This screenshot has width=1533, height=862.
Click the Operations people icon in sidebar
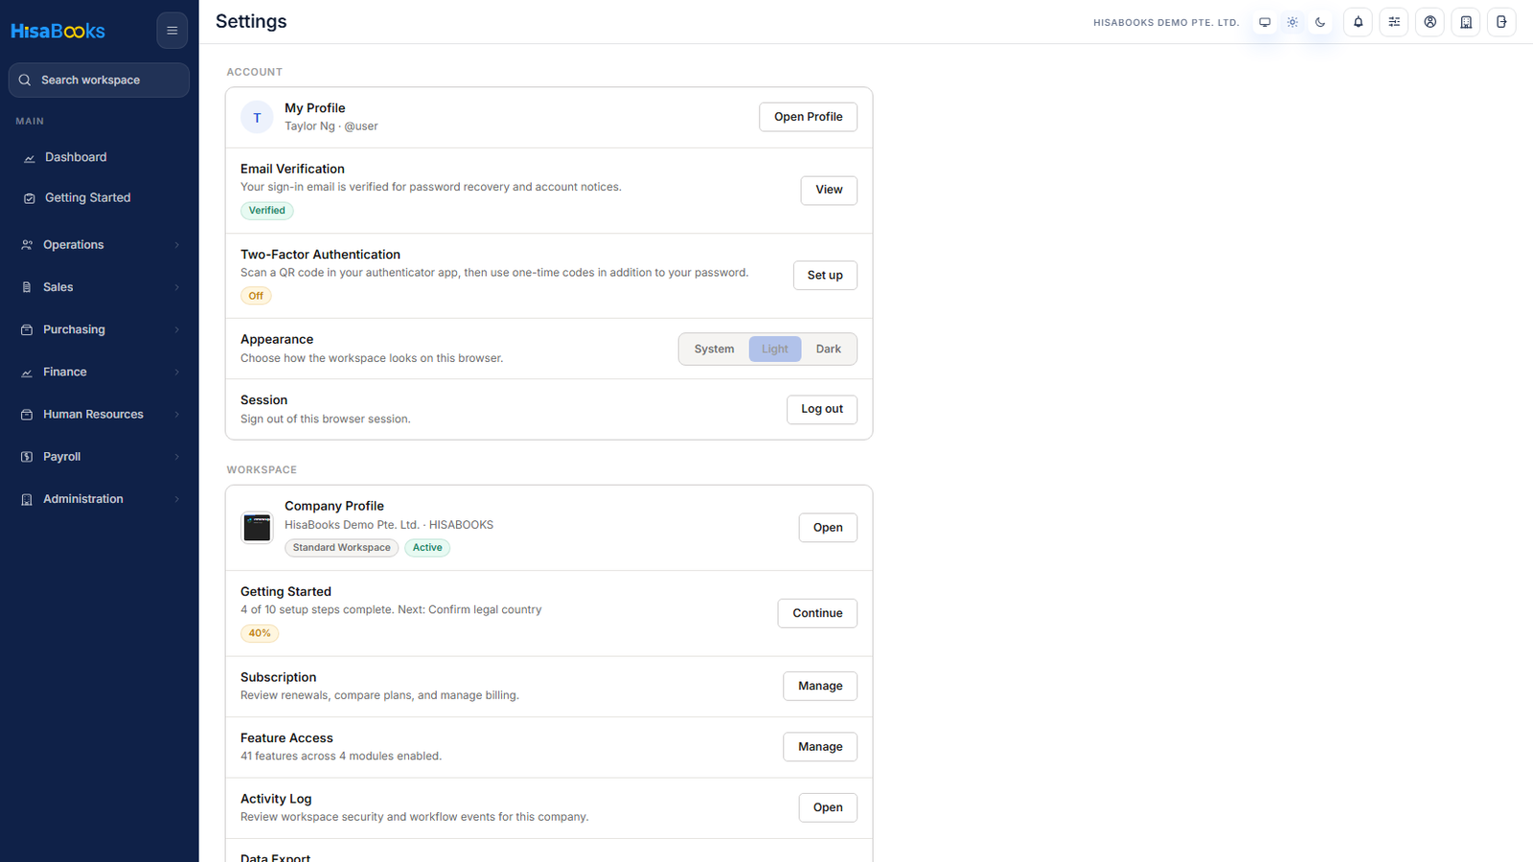(x=27, y=245)
